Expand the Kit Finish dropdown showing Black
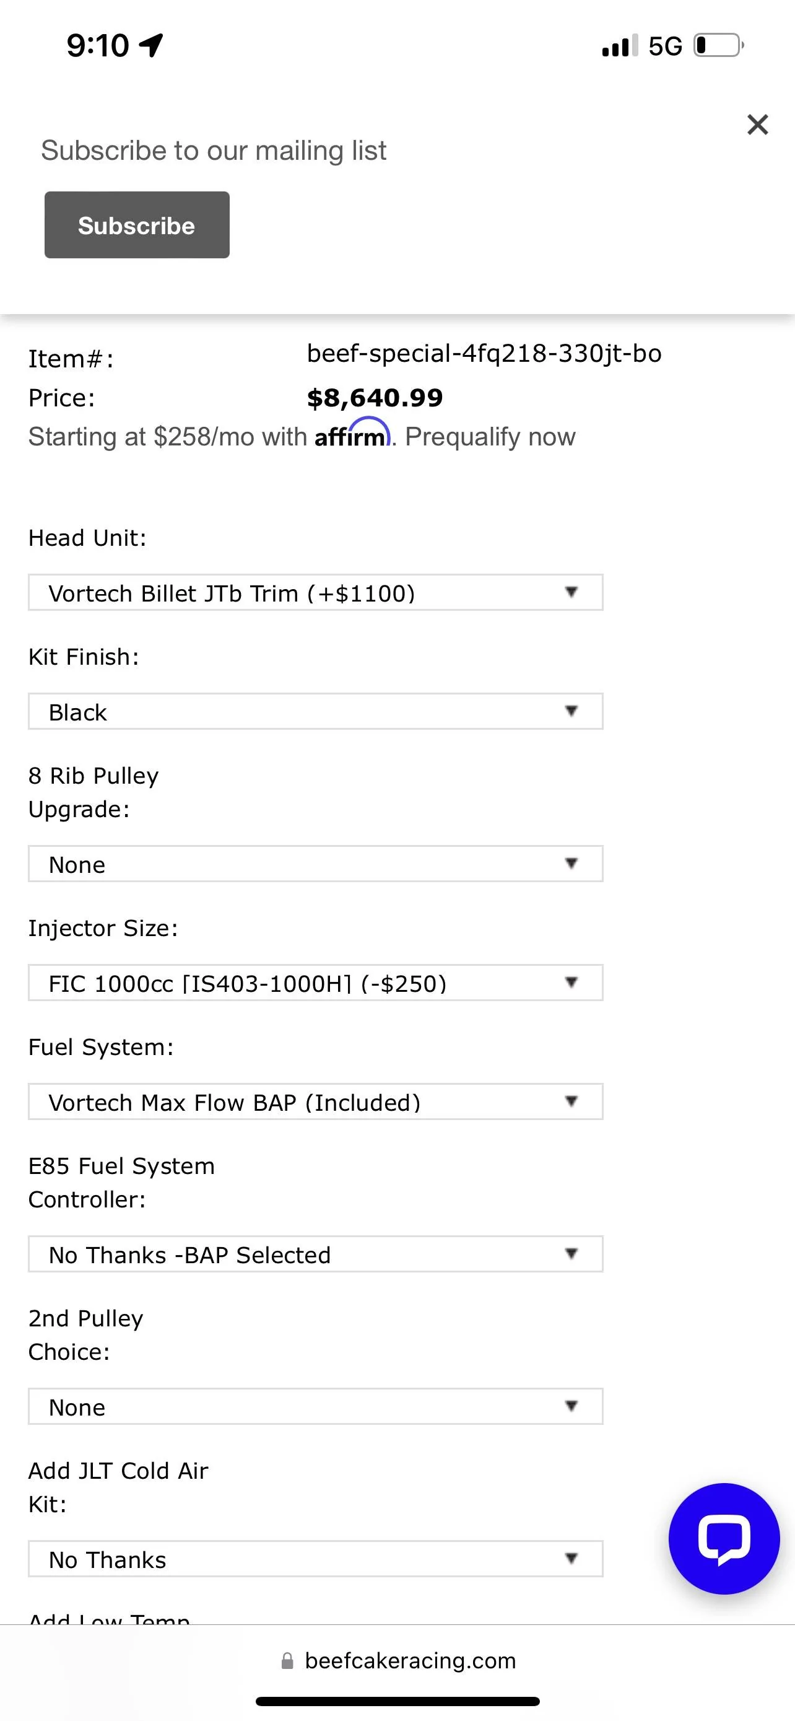The width and height of the screenshot is (795, 1721). pos(316,712)
